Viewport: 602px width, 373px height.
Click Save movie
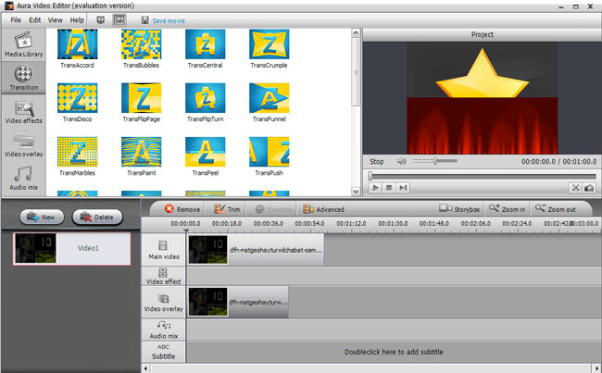pyautogui.click(x=163, y=20)
